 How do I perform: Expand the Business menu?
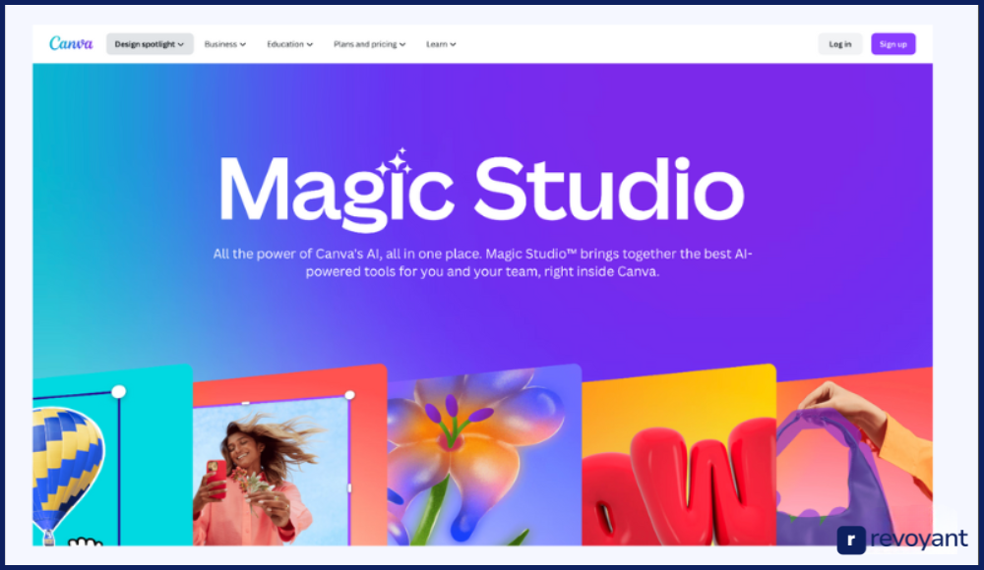224,44
